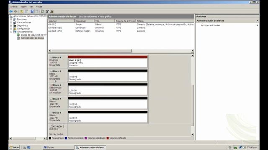Sort by the Disposición column header
The height and width of the screenshot is (150, 268).
point(84,21)
